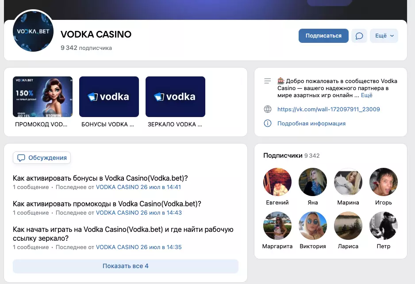Open discussion on activating promo codes
Viewport: 415px width, 284px height.
coord(107,204)
